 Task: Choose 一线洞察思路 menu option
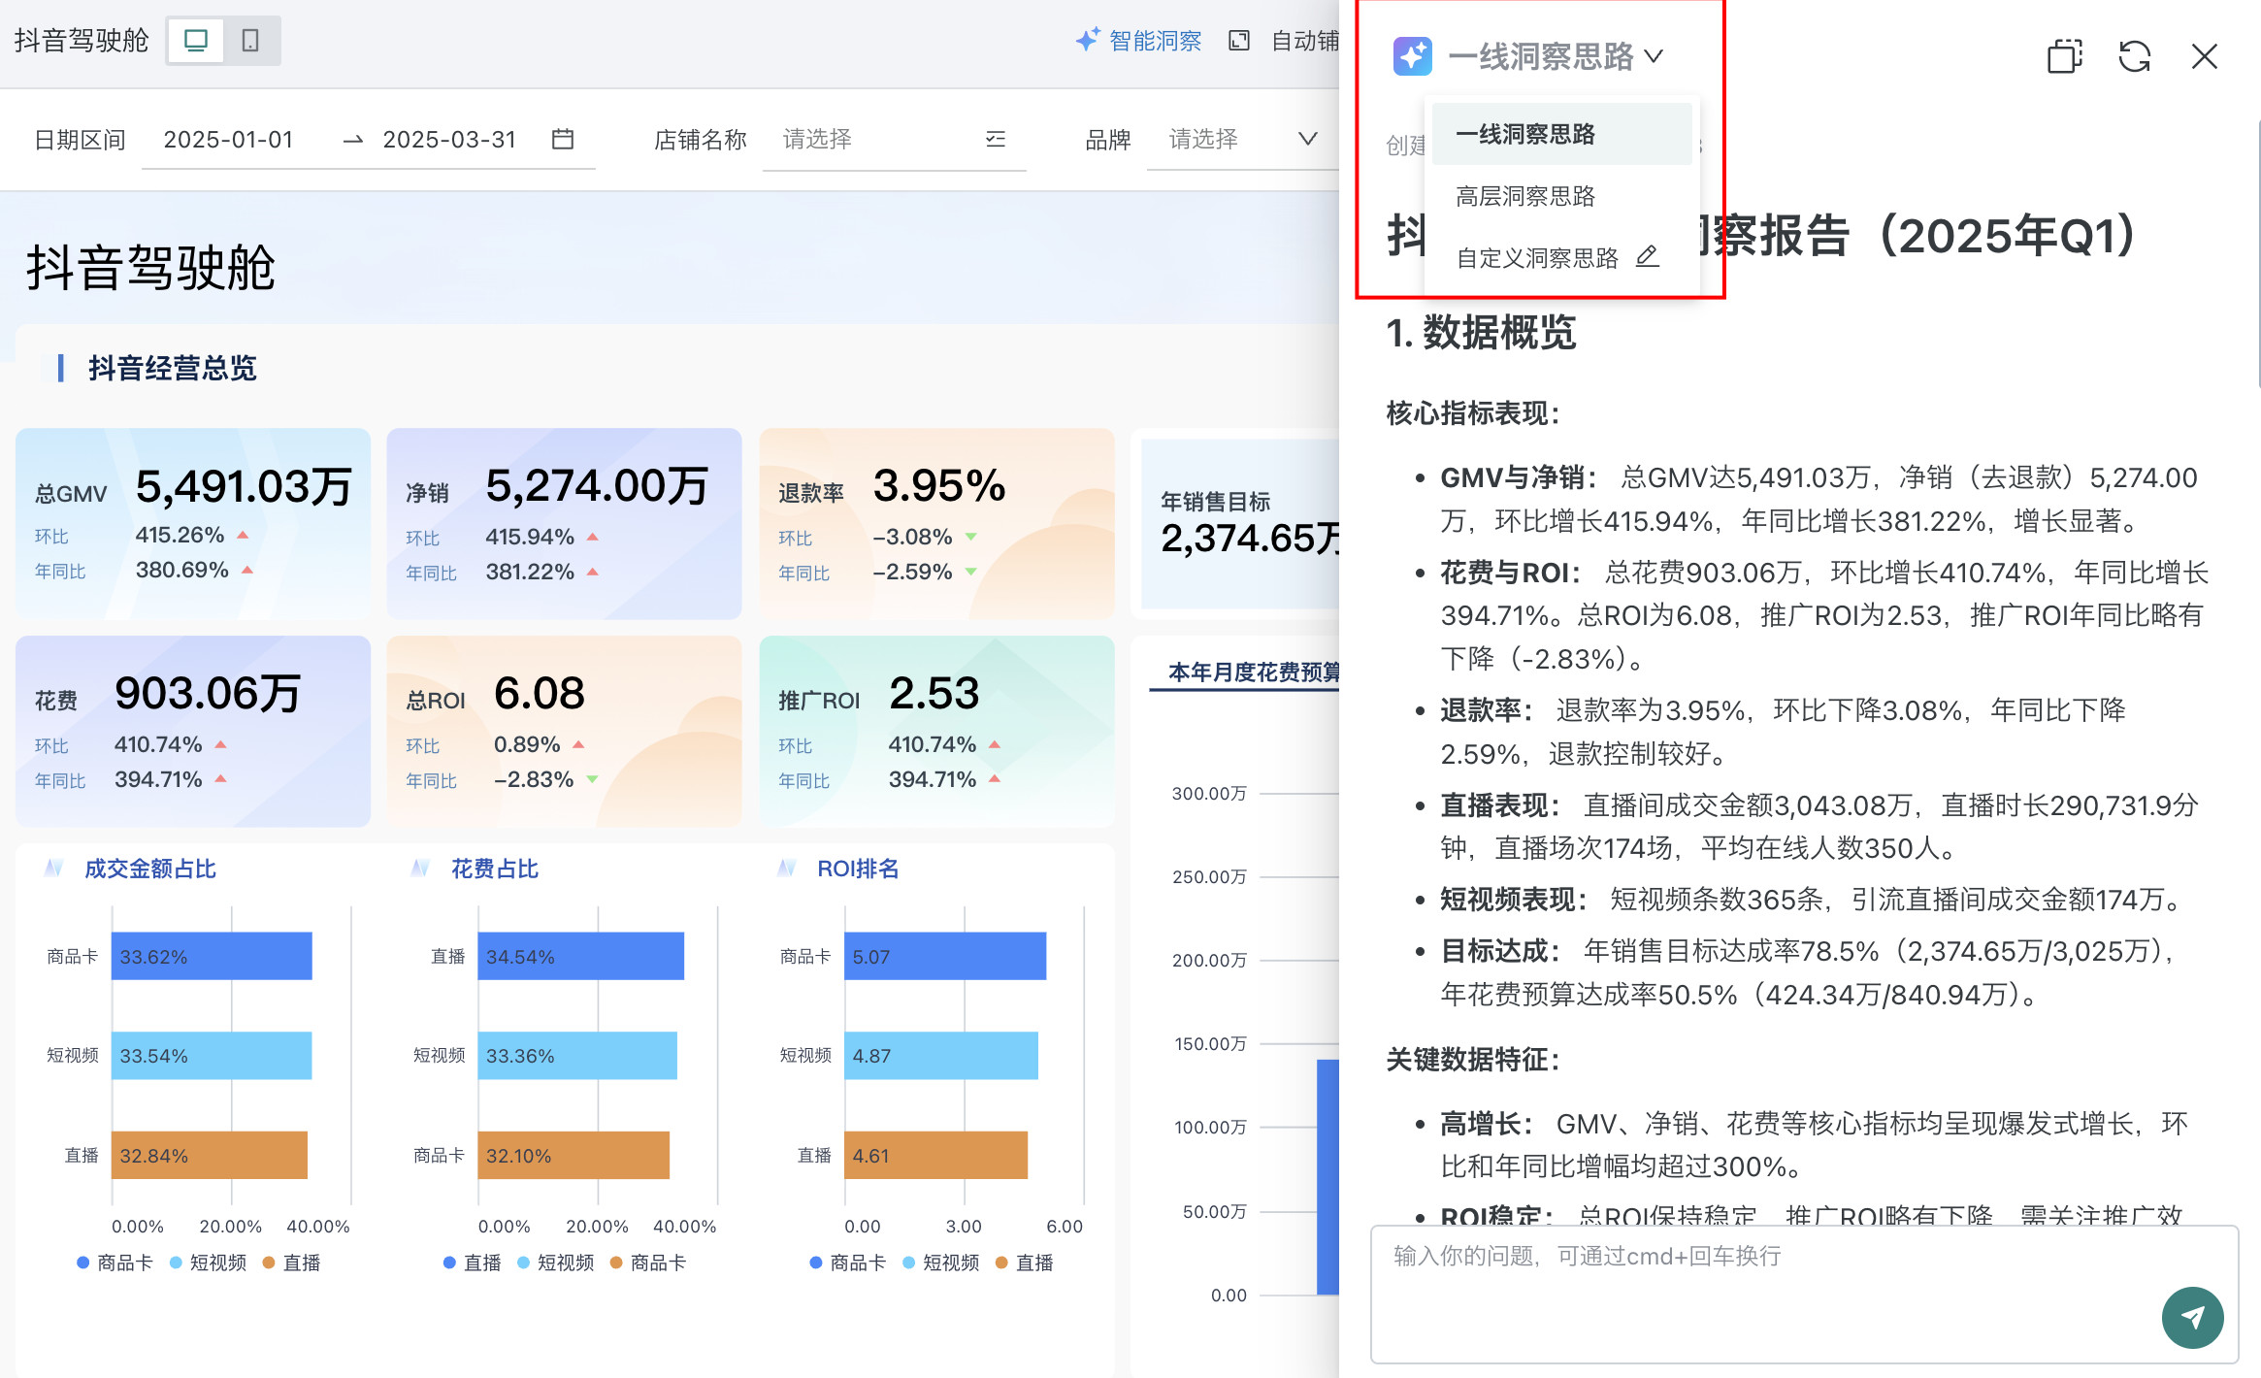point(1525,134)
